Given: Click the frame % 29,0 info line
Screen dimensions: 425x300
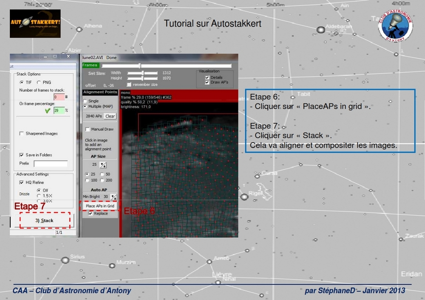Looking at the screenshot, I should pos(146,98).
